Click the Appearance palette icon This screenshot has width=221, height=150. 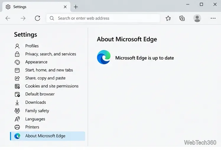17,62
